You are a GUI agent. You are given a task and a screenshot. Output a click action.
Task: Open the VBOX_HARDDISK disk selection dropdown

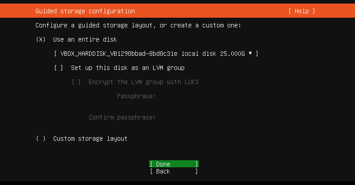(x=155, y=54)
